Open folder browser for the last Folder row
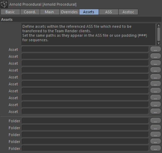Viewport: 162px width, 153px height. [x=156, y=148]
